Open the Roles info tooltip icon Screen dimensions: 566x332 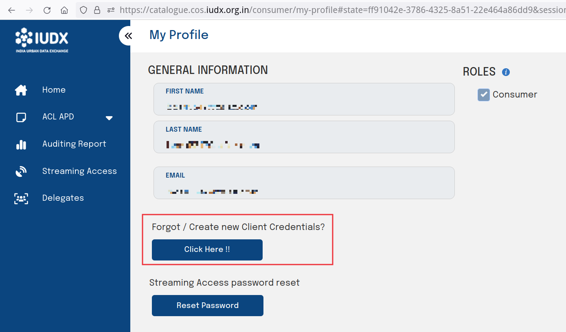click(506, 72)
